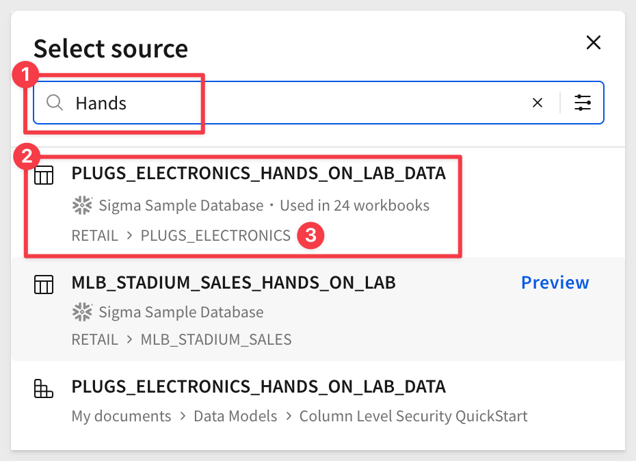
Task: Click table icon beside MLB_STADIUM_SALES_HANDS_ON_LAB
Action: 44,284
